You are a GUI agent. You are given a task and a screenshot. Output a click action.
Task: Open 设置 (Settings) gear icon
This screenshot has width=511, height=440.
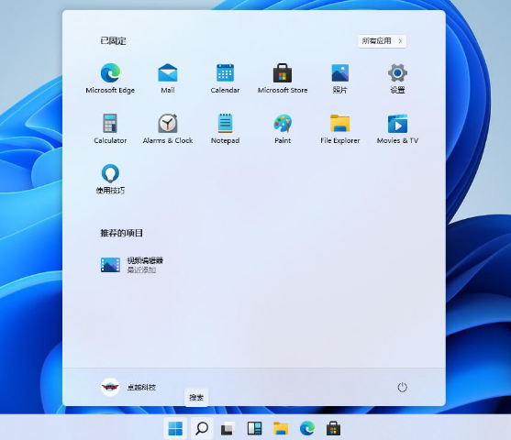[397, 79]
